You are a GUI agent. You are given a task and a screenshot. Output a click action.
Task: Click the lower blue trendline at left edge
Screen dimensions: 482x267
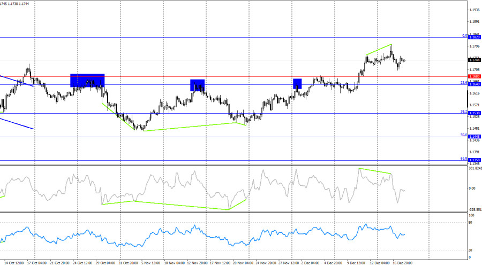coord(16,123)
